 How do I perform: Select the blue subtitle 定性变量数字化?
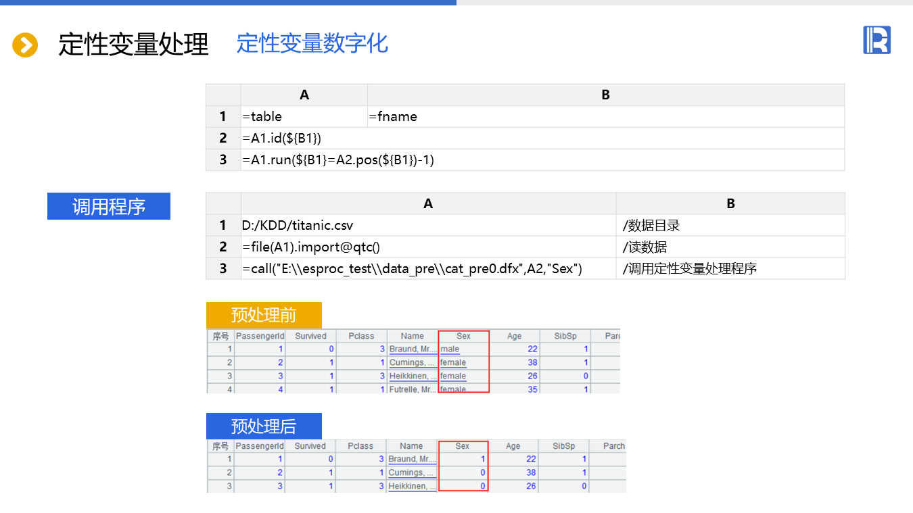tap(312, 43)
